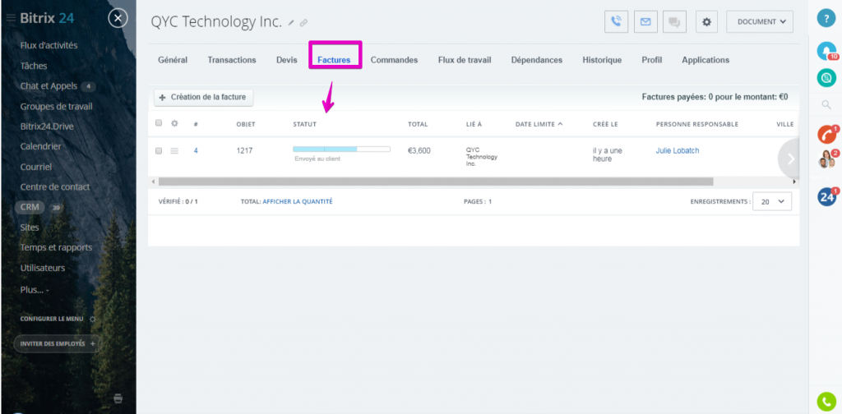Close the slider with the round X button
Screen dimensions: 842x414
pyautogui.click(x=118, y=19)
